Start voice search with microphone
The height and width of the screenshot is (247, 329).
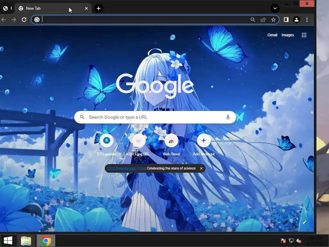[228, 117]
